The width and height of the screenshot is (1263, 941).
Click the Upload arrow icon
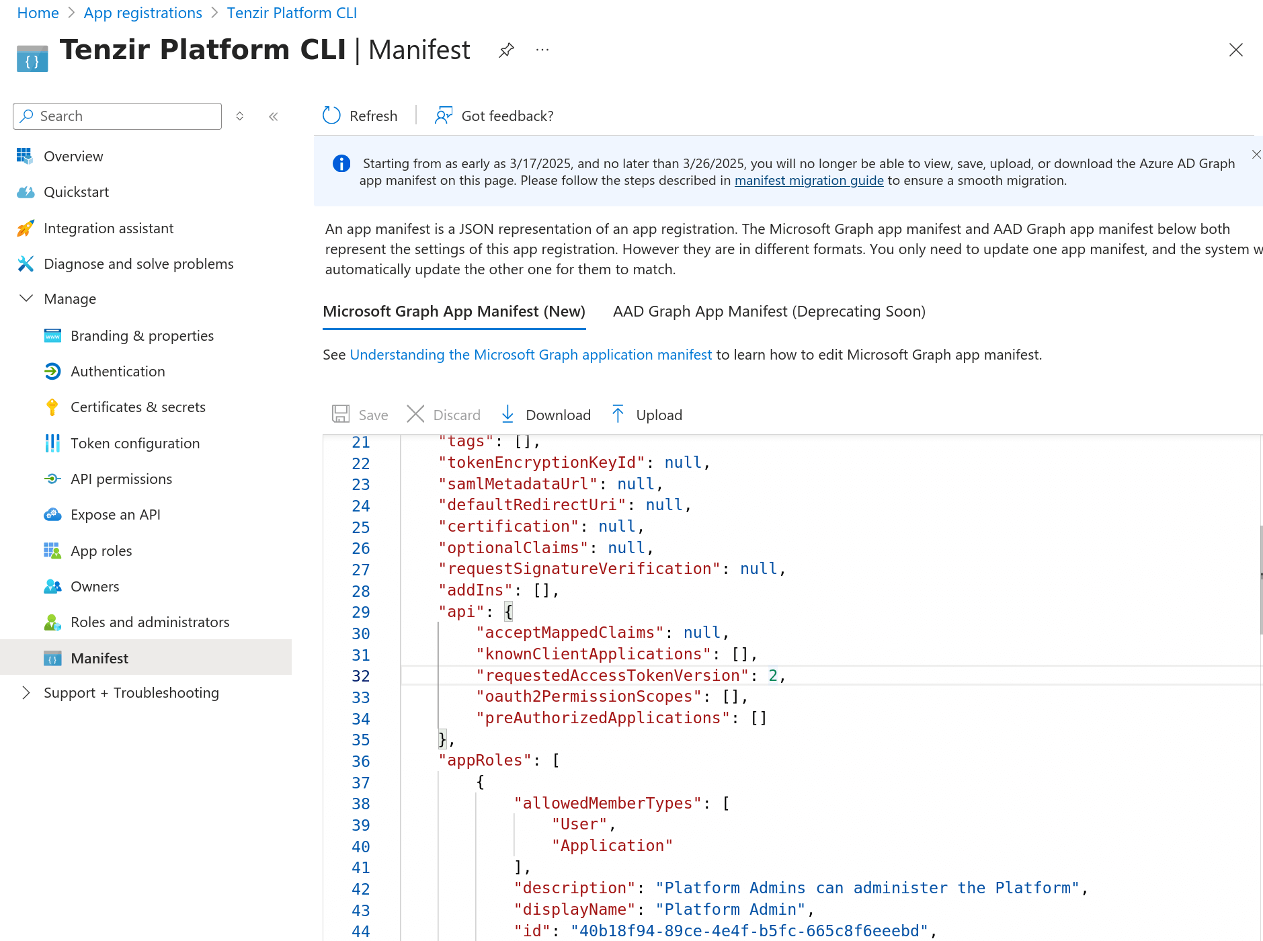point(618,415)
